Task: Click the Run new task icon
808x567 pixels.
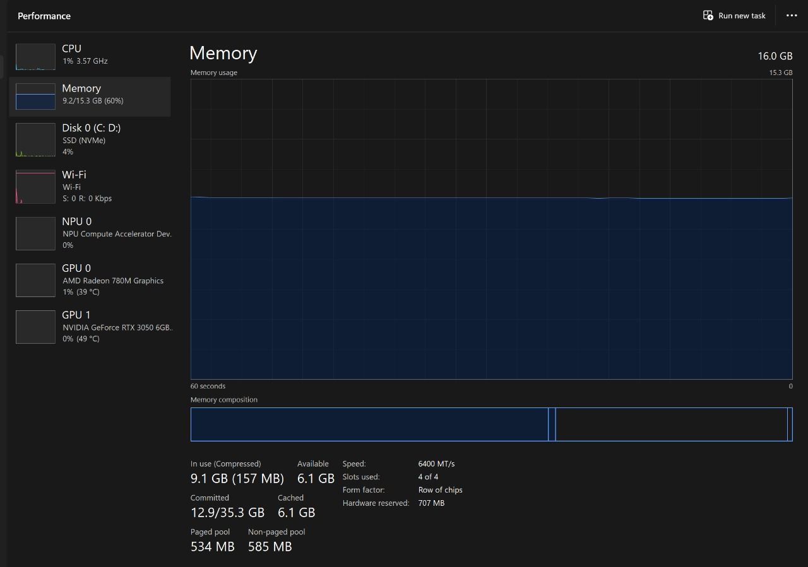Action: coord(708,15)
